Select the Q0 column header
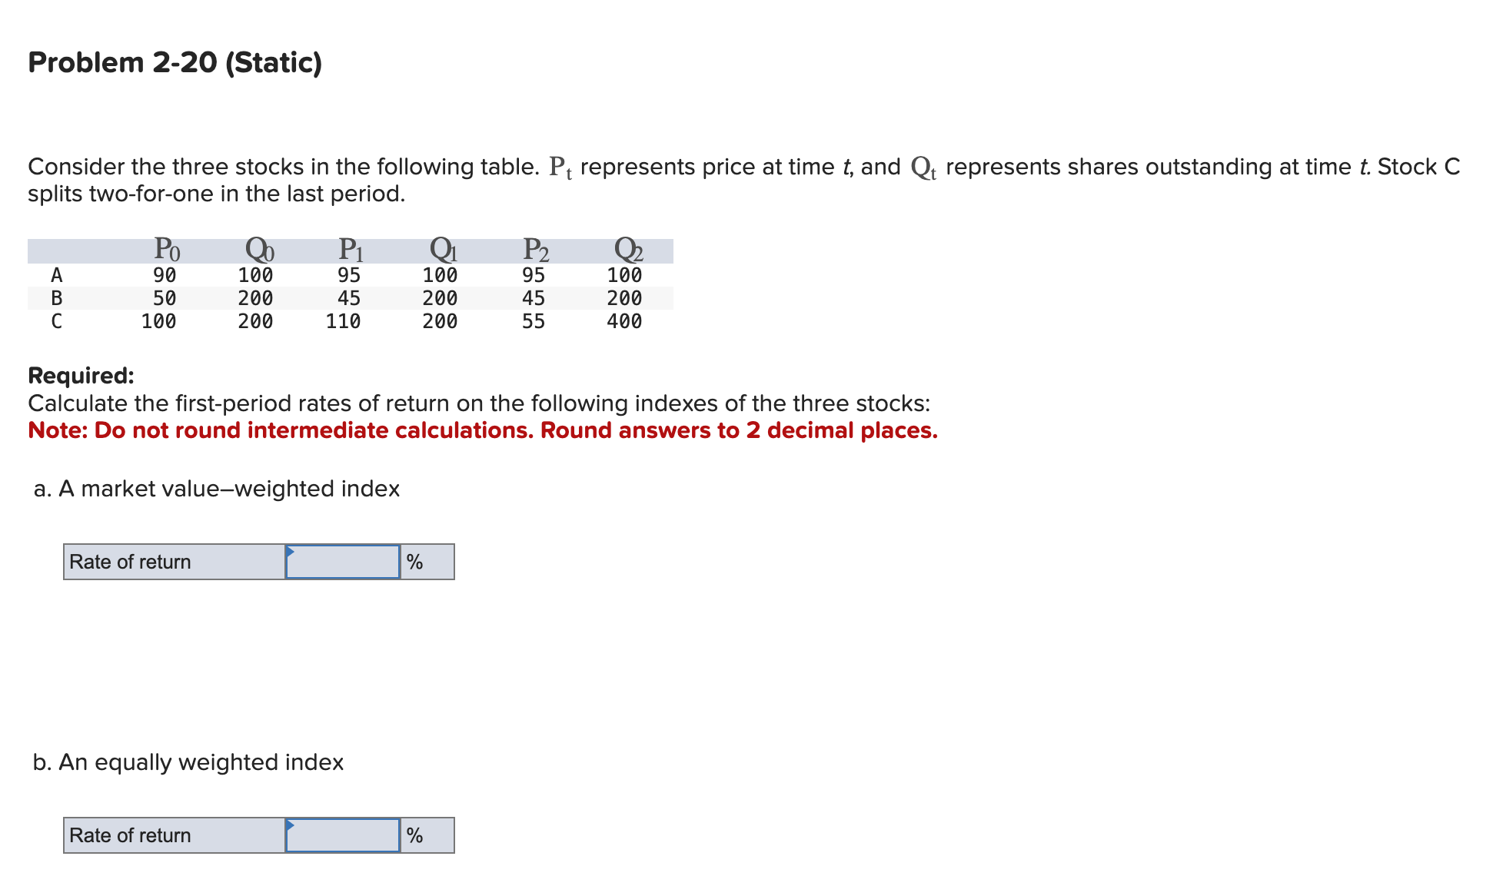 pyautogui.click(x=259, y=249)
